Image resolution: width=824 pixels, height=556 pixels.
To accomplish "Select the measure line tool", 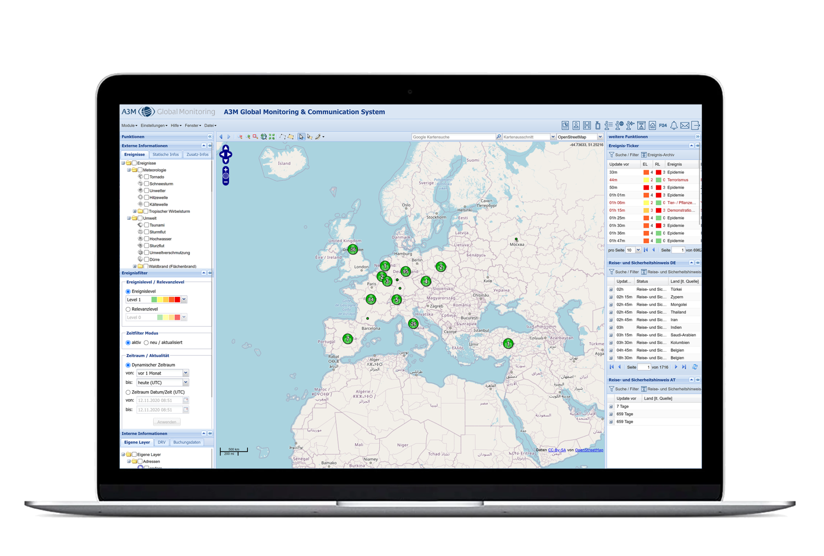I will 283,137.
